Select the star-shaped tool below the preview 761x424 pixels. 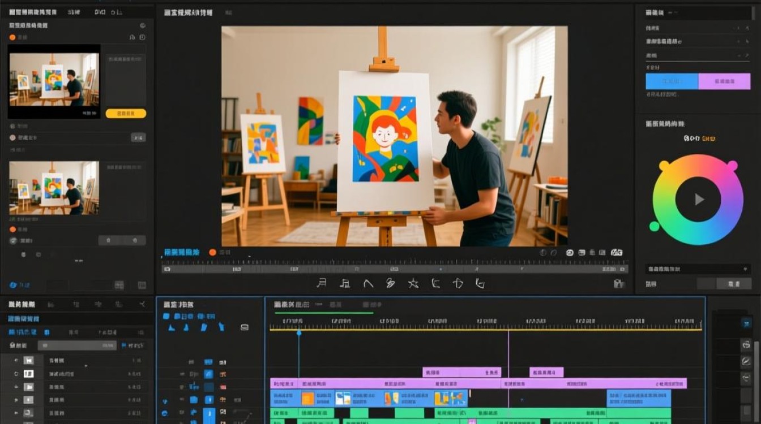(x=413, y=283)
